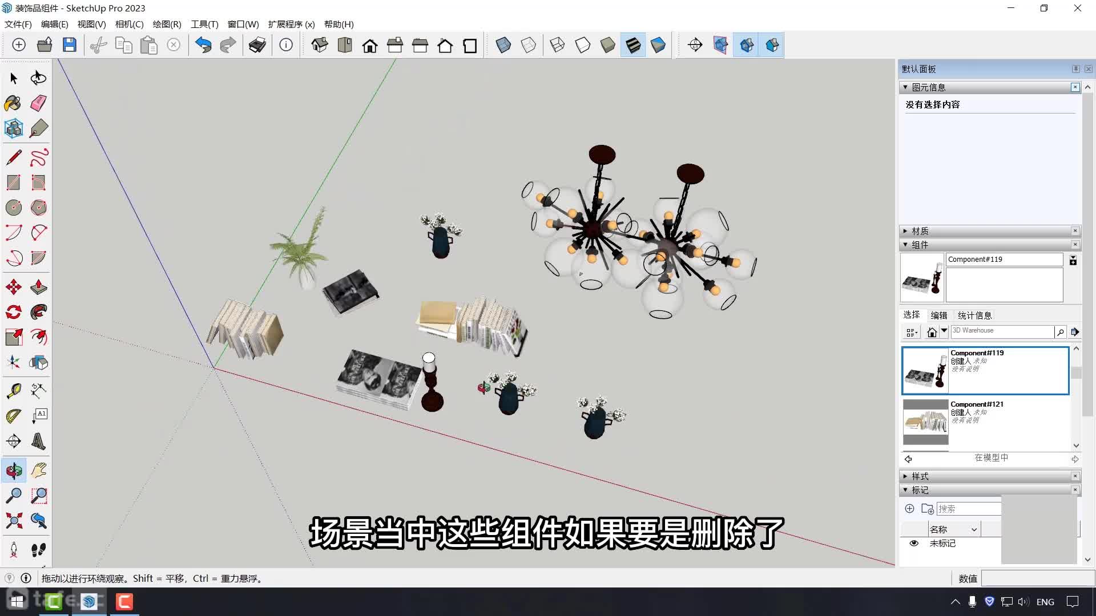The height and width of the screenshot is (616, 1096).
Task: Select the Scale tool
Action: click(14, 337)
